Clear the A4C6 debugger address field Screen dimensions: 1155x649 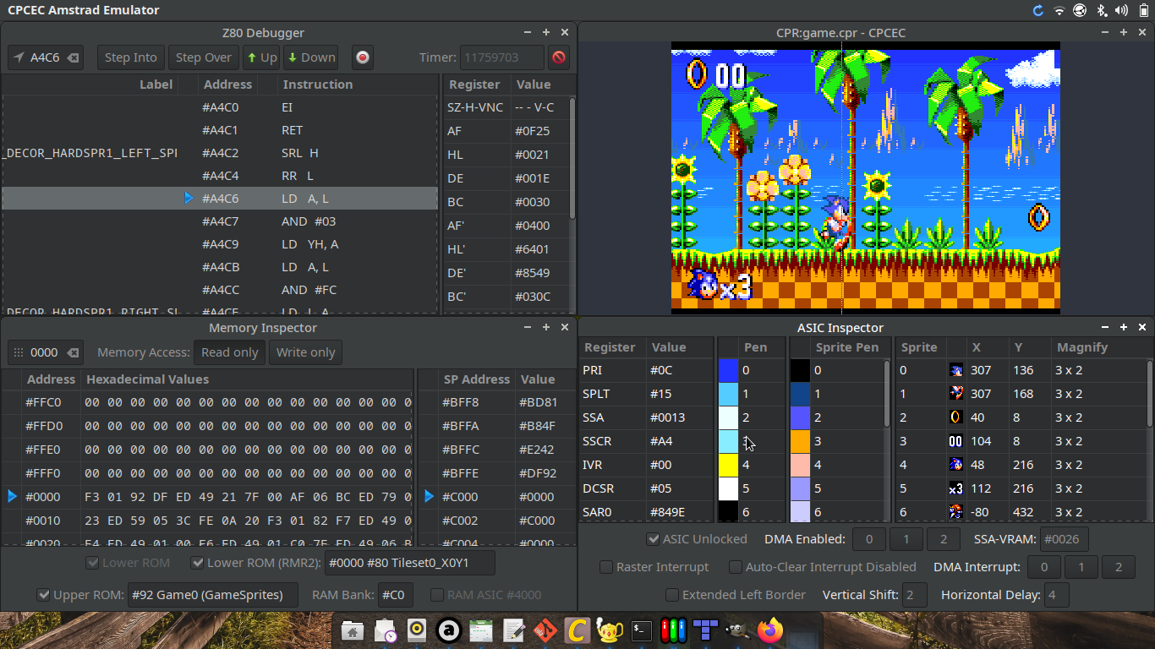[73, 57]
